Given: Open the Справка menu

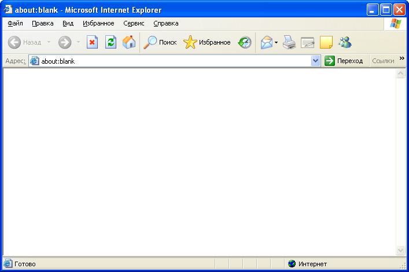Looking at the screenshot, I should click(x=166, y=24).
